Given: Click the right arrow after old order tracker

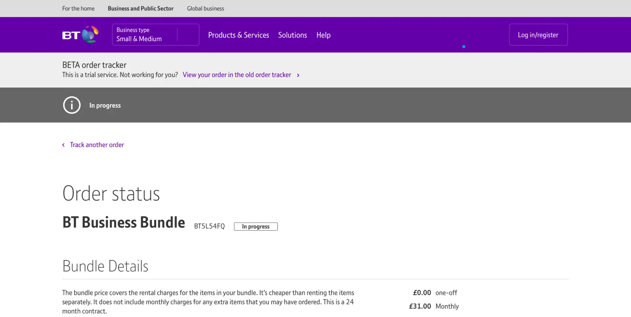Looking at the screenshot, I should tap(298, 75).
